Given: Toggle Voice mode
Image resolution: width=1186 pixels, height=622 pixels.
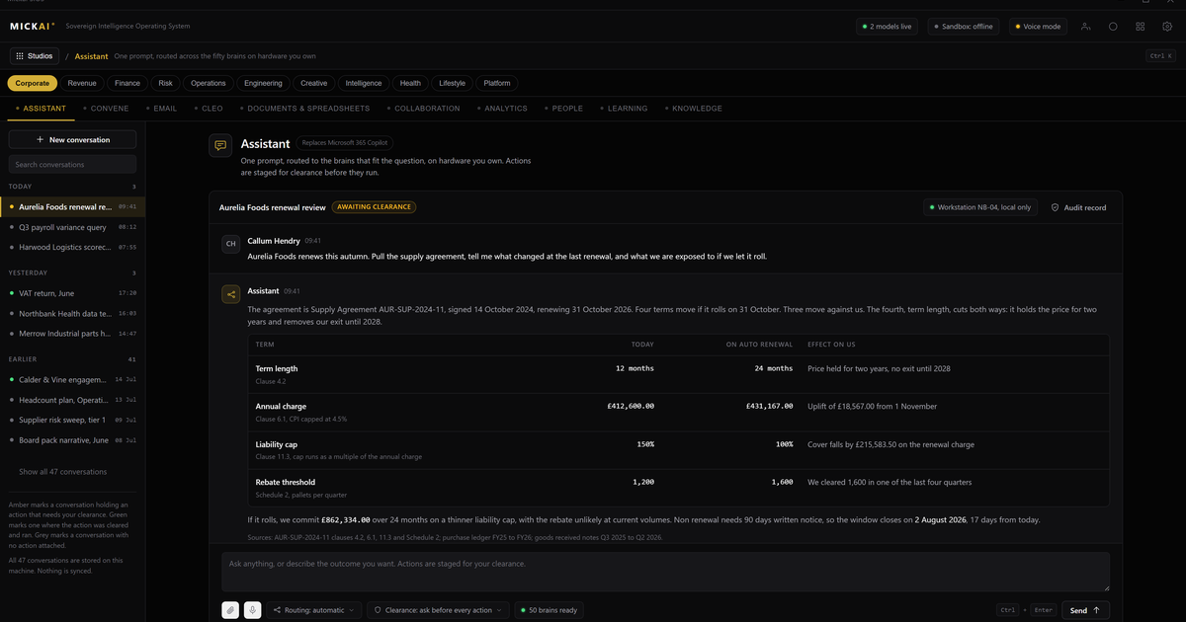Looking at the screenshot, I should pos(1037,27).
